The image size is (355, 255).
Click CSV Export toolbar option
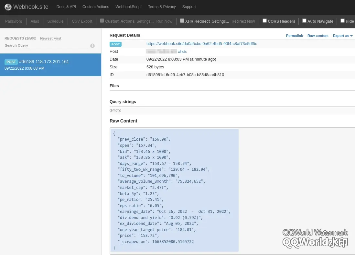click(82, 21)
